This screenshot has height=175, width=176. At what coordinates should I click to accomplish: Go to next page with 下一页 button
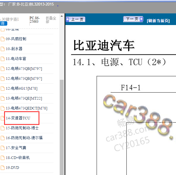133,19
